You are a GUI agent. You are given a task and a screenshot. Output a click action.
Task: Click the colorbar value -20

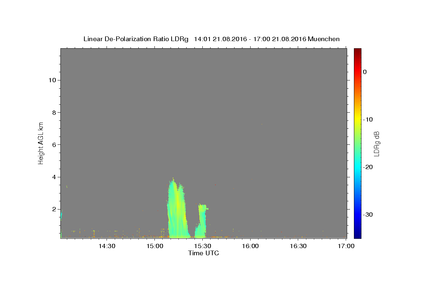click(368, 167)
